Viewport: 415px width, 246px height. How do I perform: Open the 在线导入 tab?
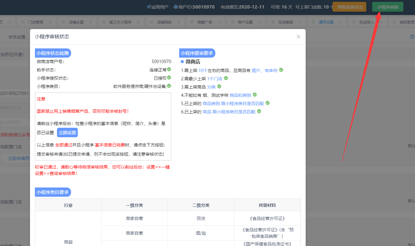tap(366, 22)
